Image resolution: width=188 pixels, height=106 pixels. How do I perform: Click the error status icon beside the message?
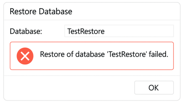[25, 56]
